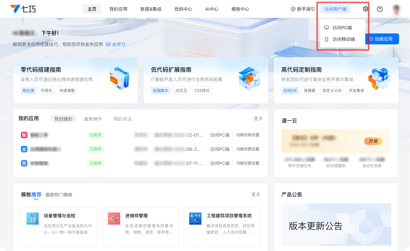Click 功能权限设置 for the 业 app row
Image resolution: width=410 pixels, height=251 pixels.
click(x=248, y=149)
